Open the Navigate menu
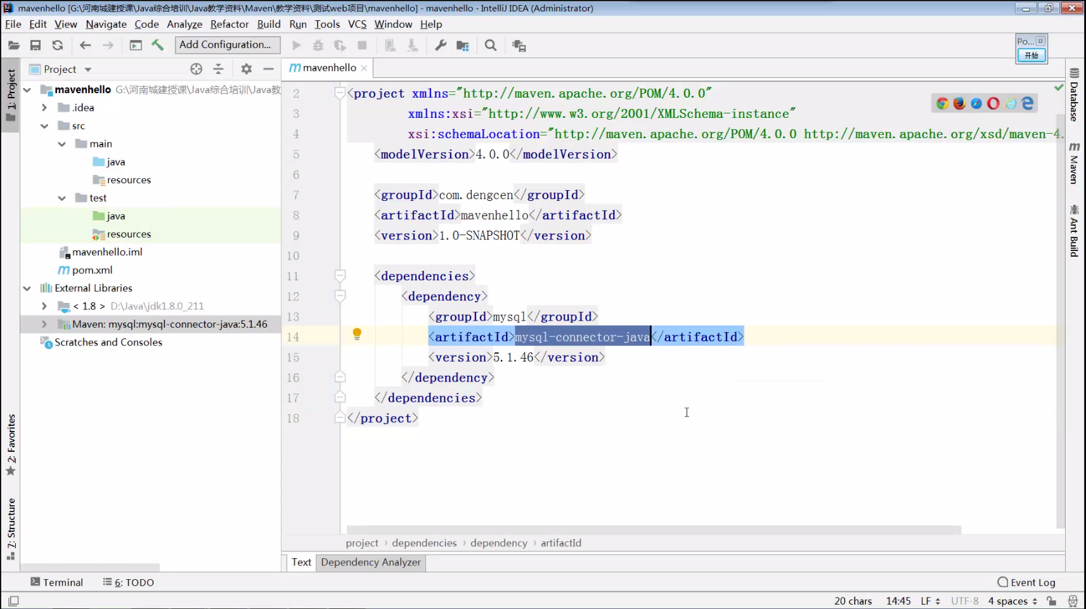This screenshot has height=609, width=1086. [x=106, y=24]
